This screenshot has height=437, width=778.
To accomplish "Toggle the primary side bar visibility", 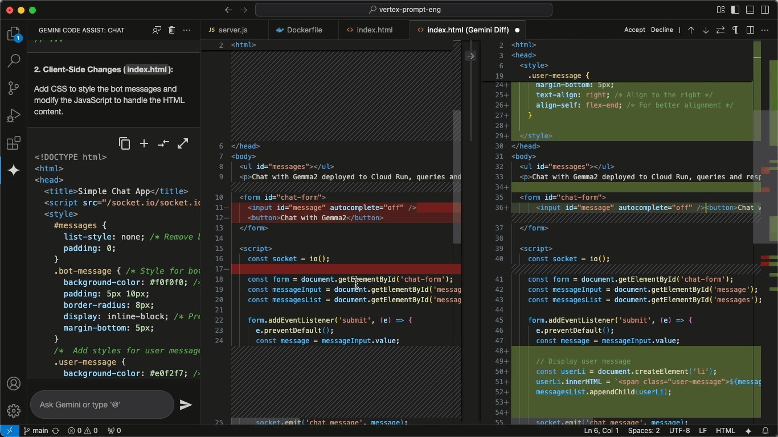I will tap(735, 10).
